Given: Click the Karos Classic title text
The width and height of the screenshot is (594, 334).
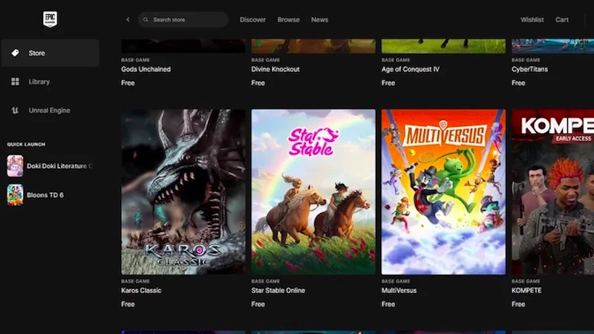Looking at the screenshot, I should [141, 290].
